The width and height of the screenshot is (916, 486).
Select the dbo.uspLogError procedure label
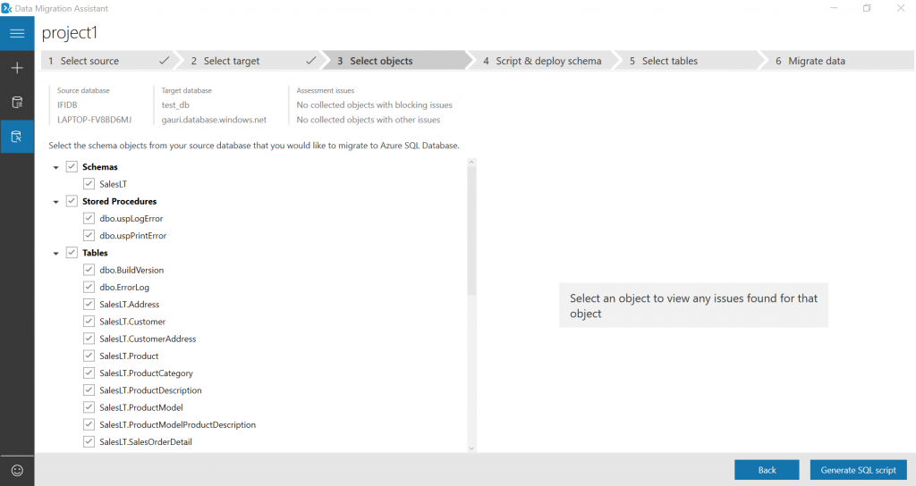tap(131, 218)
